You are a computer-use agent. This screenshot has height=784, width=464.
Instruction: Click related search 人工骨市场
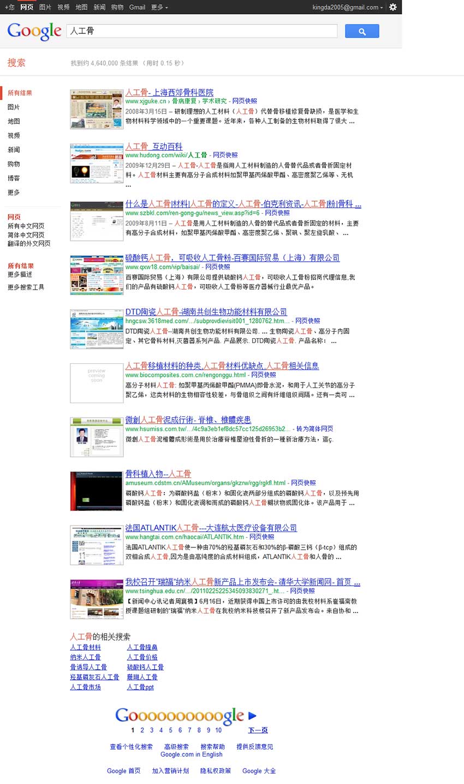pos(86,687)
